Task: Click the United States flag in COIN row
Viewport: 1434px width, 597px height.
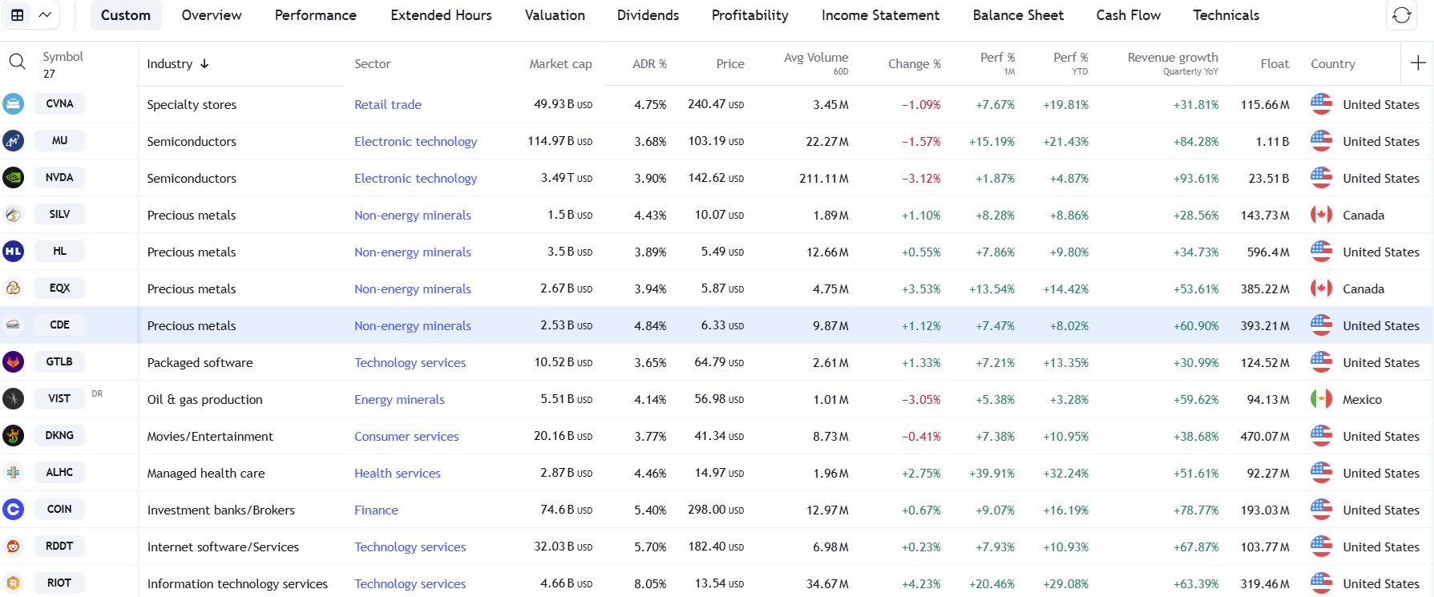Action: click(x=1321, y=510)
